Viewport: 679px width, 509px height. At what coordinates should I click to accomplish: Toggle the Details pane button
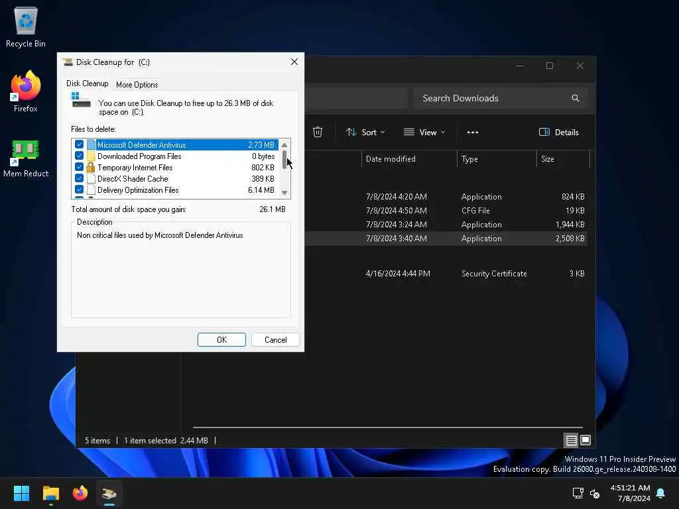(558, 133)
